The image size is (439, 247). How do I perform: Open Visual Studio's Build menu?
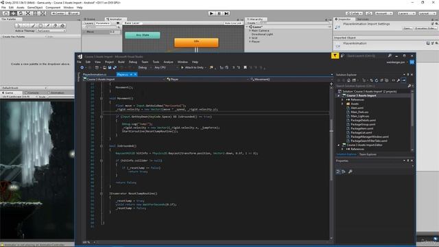tap(121, 62)
